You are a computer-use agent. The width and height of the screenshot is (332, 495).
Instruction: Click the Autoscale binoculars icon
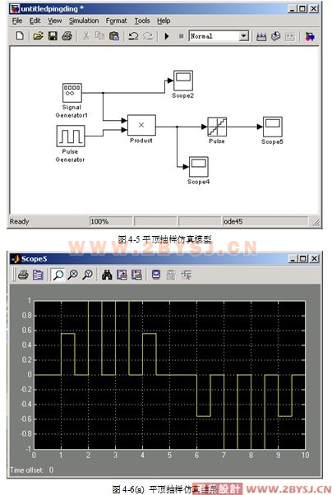107,275
